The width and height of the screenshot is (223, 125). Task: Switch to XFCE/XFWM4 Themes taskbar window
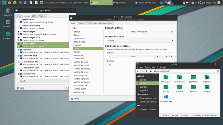[x=79, y=3]
